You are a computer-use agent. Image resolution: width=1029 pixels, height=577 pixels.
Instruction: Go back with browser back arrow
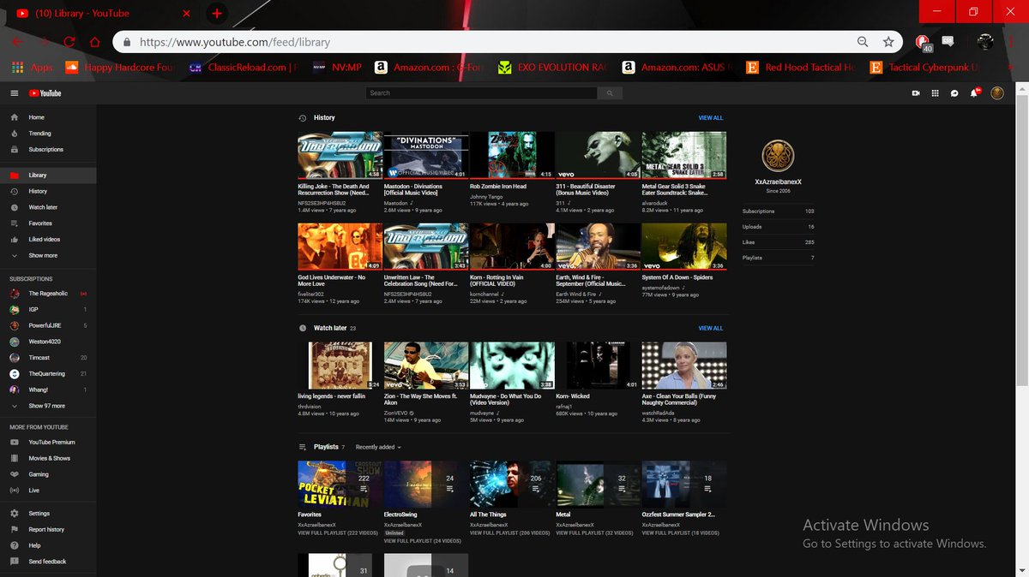tap(17, 42)
